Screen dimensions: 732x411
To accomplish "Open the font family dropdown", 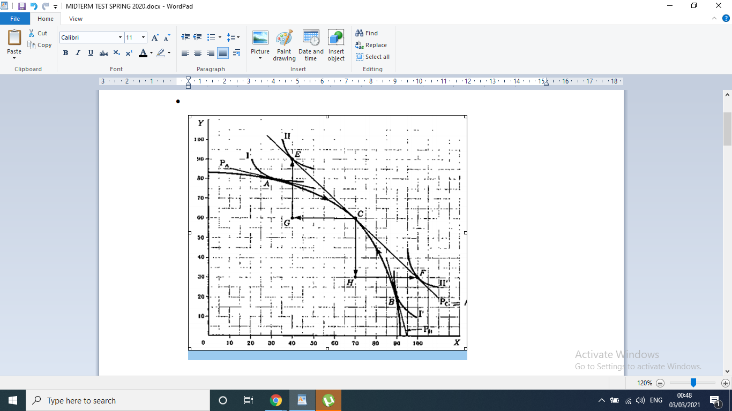I will click(121, 37).
